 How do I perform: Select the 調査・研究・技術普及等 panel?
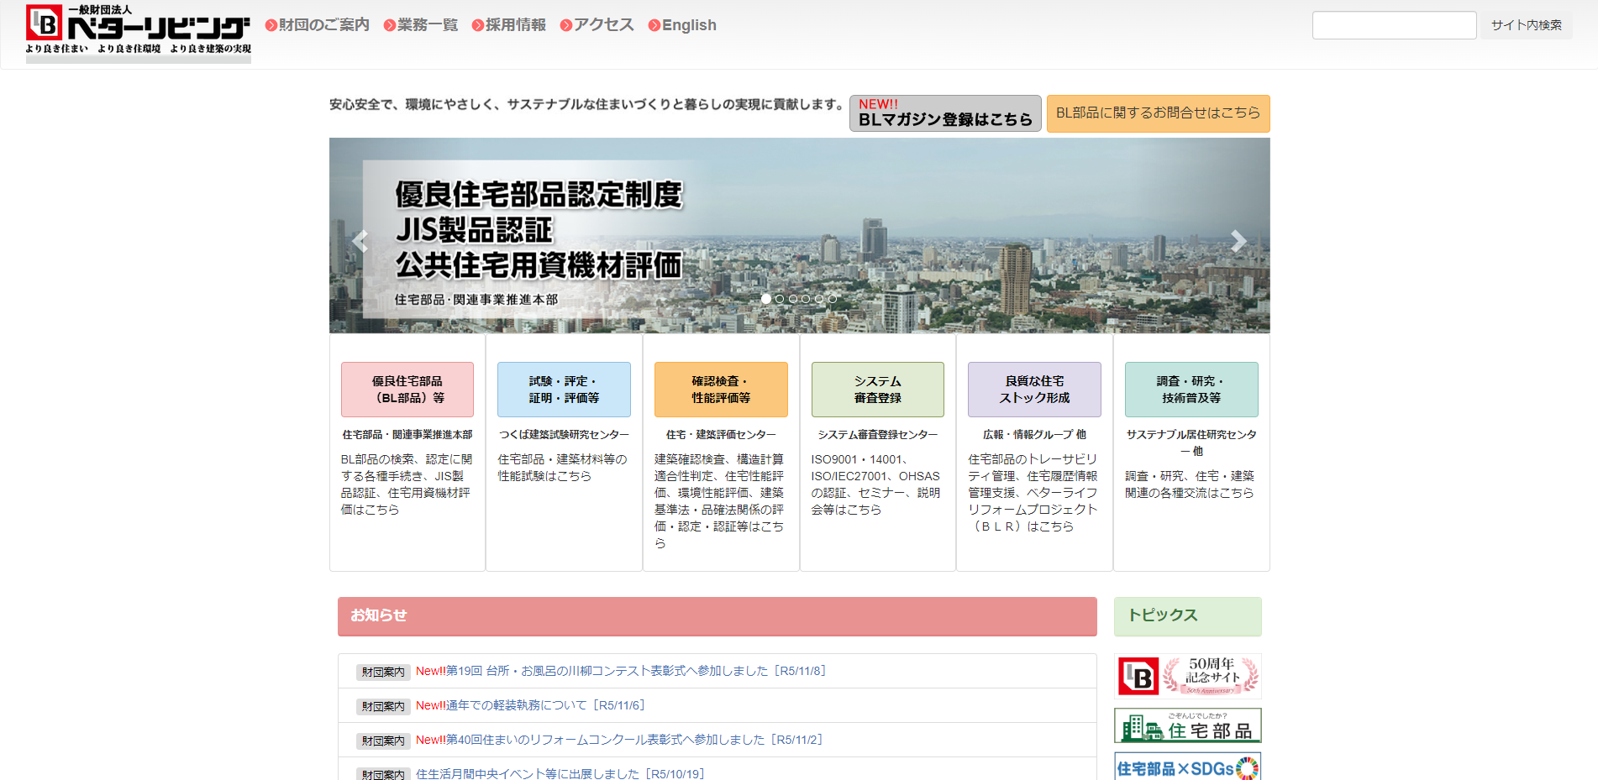(1191, 390)
